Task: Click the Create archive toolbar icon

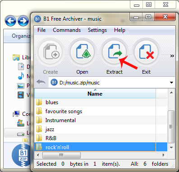Action: pos(50,52)
